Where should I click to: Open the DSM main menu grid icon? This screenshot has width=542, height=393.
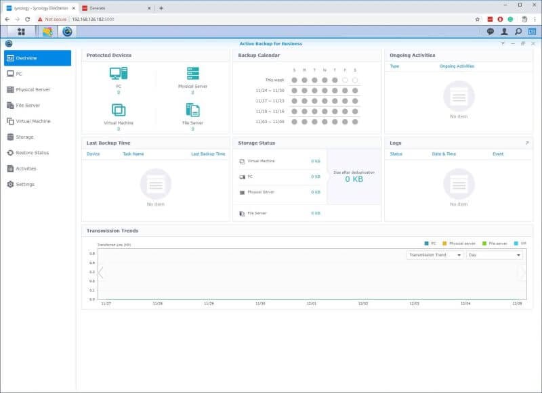22,32
